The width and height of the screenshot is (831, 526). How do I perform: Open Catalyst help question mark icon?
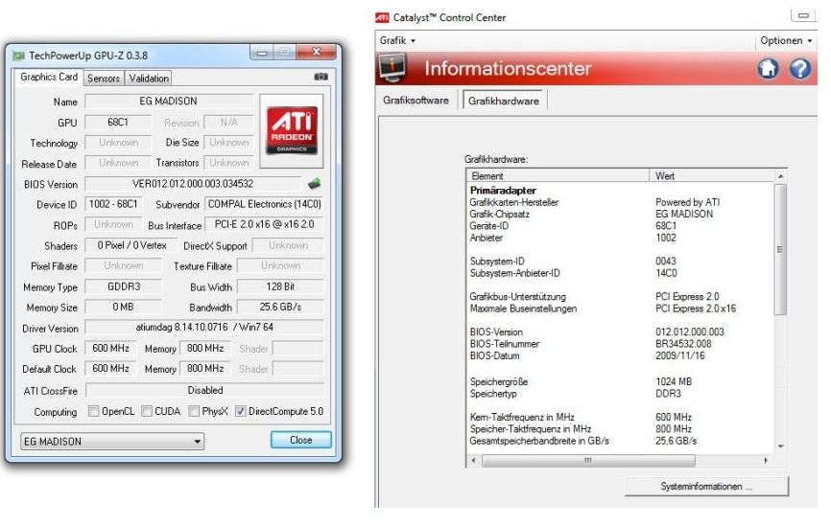[799, 69]
